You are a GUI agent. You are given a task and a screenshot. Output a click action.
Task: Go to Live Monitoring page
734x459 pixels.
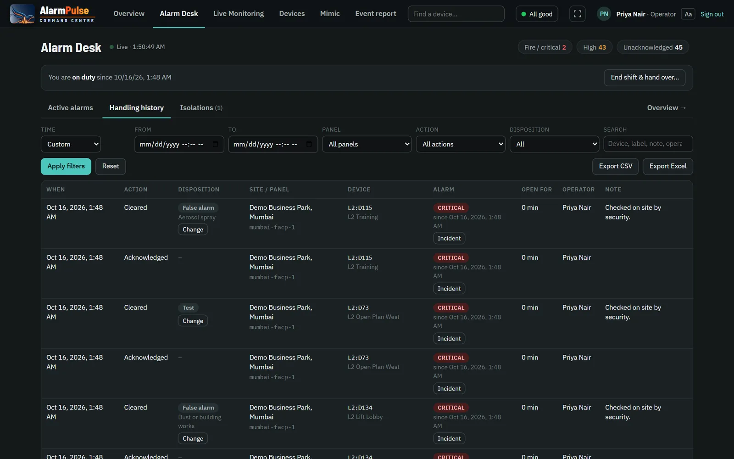pyautogui.click(x=239, y=14)
